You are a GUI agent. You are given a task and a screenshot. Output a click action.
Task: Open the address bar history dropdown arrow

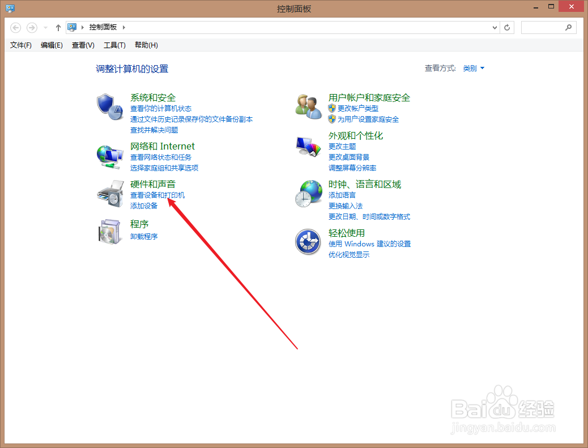(x=494, y=27)
